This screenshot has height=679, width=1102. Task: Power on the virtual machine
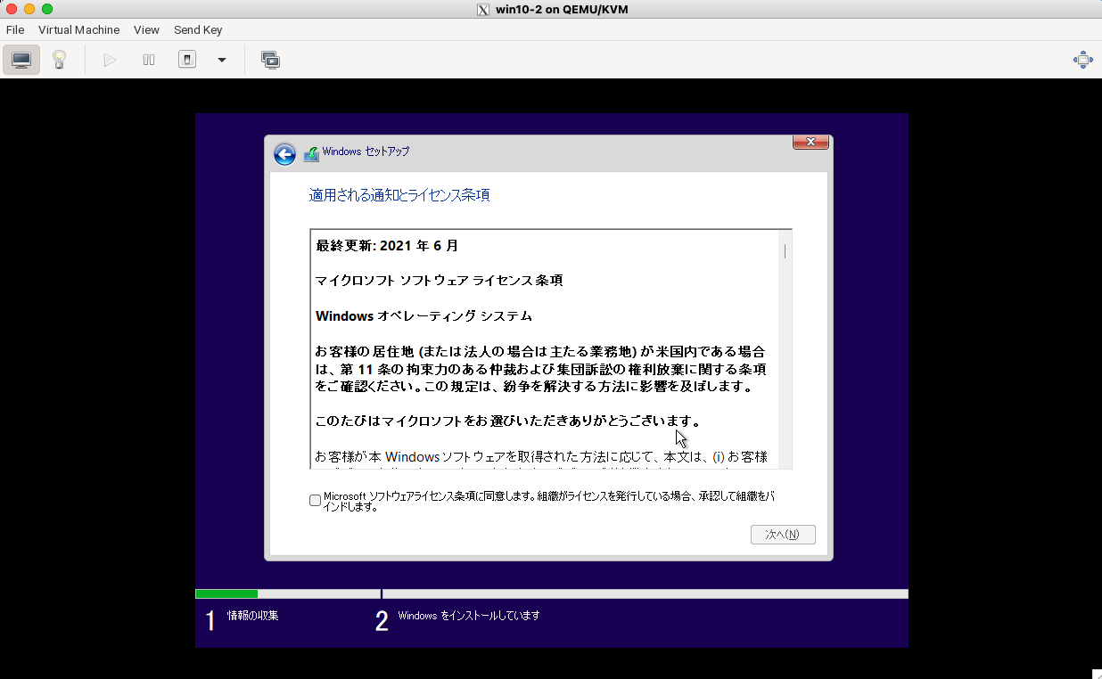[x=110, y=60]
